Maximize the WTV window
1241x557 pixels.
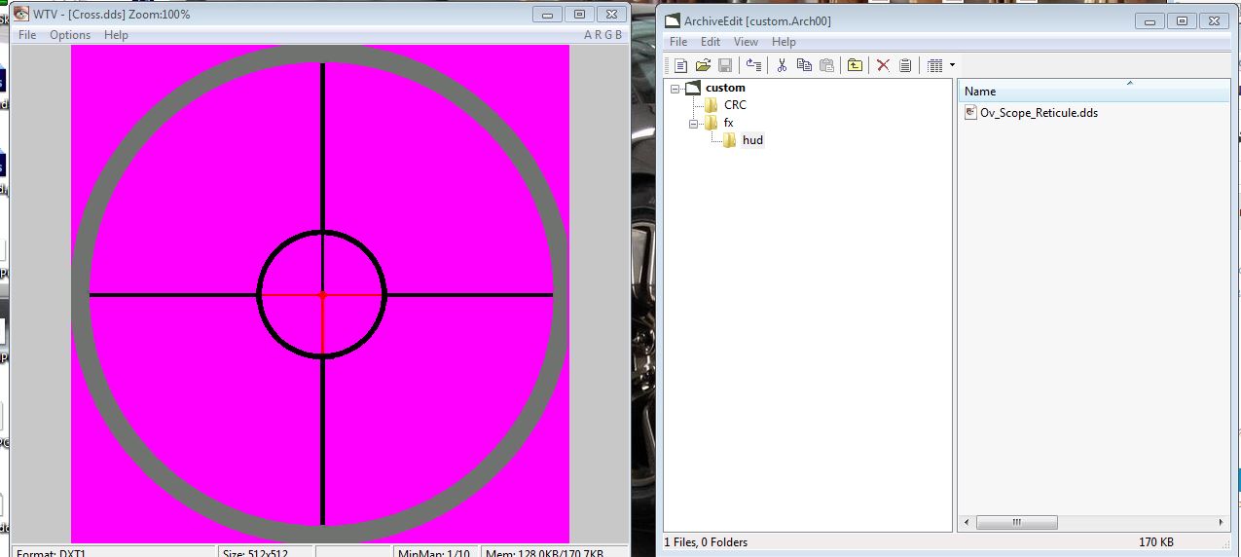click(x=579, y=15)
